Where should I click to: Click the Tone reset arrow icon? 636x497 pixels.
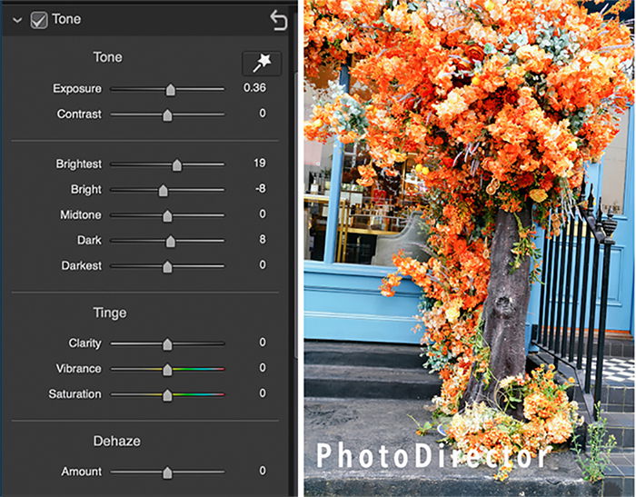(x=279, y=20)
